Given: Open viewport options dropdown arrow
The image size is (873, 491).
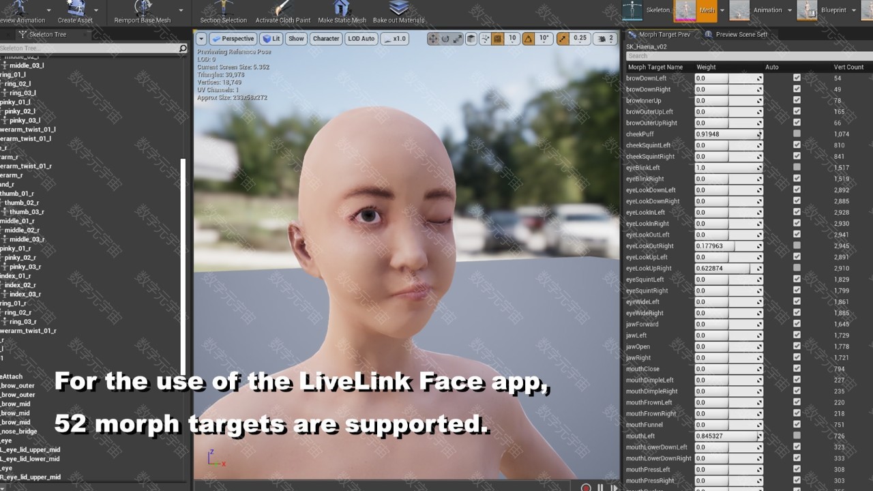Looking at the screenshot, I should coord(201,39).
